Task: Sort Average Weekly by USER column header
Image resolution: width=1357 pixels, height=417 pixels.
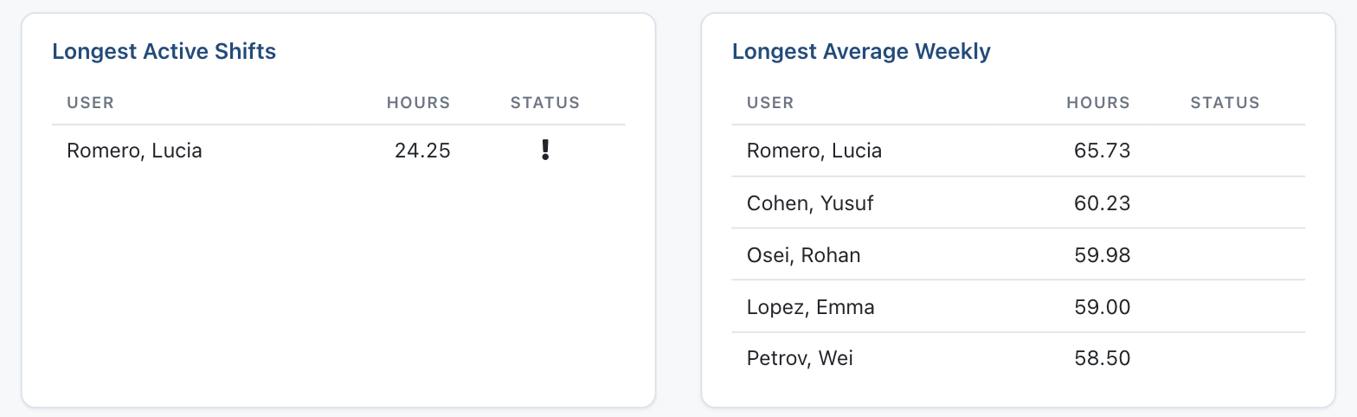Action: tap(770, 103)
